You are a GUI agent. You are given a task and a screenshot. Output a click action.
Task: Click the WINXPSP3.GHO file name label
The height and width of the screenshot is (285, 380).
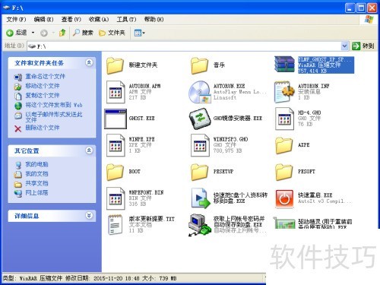coord(230,139)
